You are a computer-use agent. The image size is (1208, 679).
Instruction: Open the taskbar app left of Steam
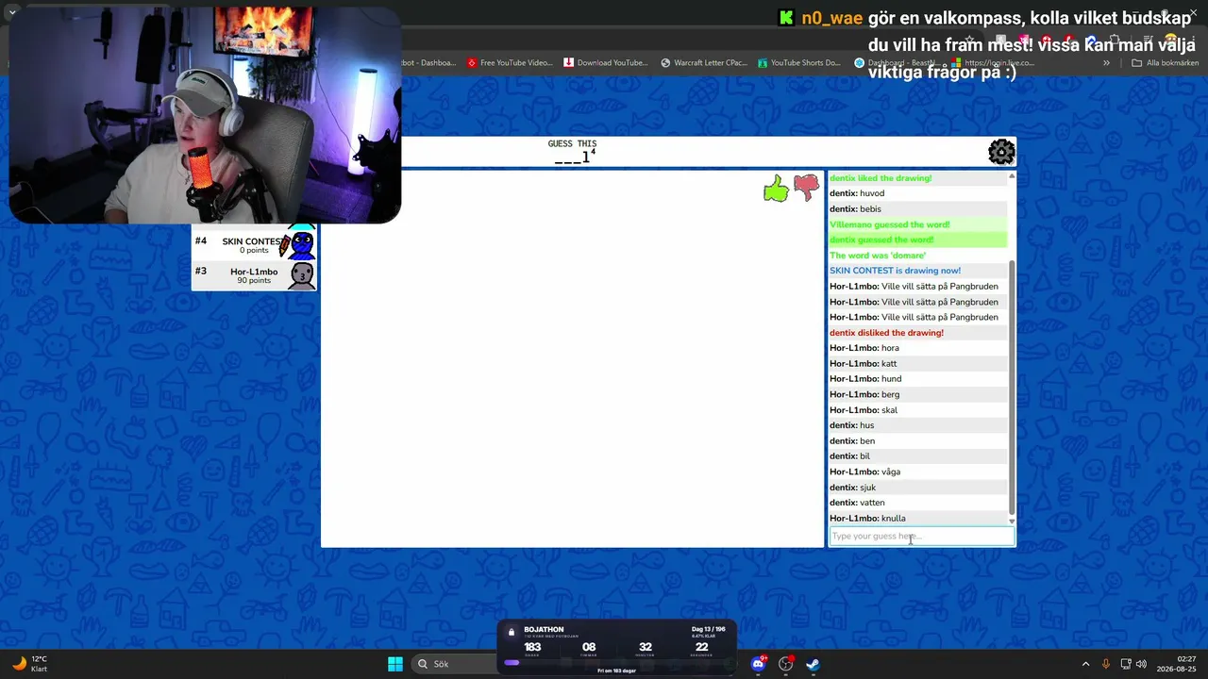pos(785,664)
